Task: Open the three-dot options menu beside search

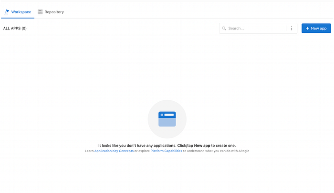Action: (x=292, y=28)
